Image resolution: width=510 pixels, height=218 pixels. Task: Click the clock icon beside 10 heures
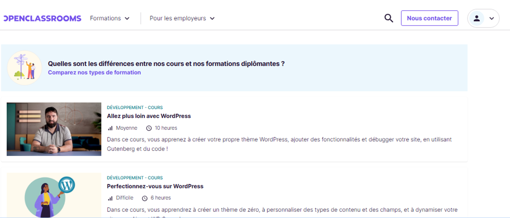(149, 128)
